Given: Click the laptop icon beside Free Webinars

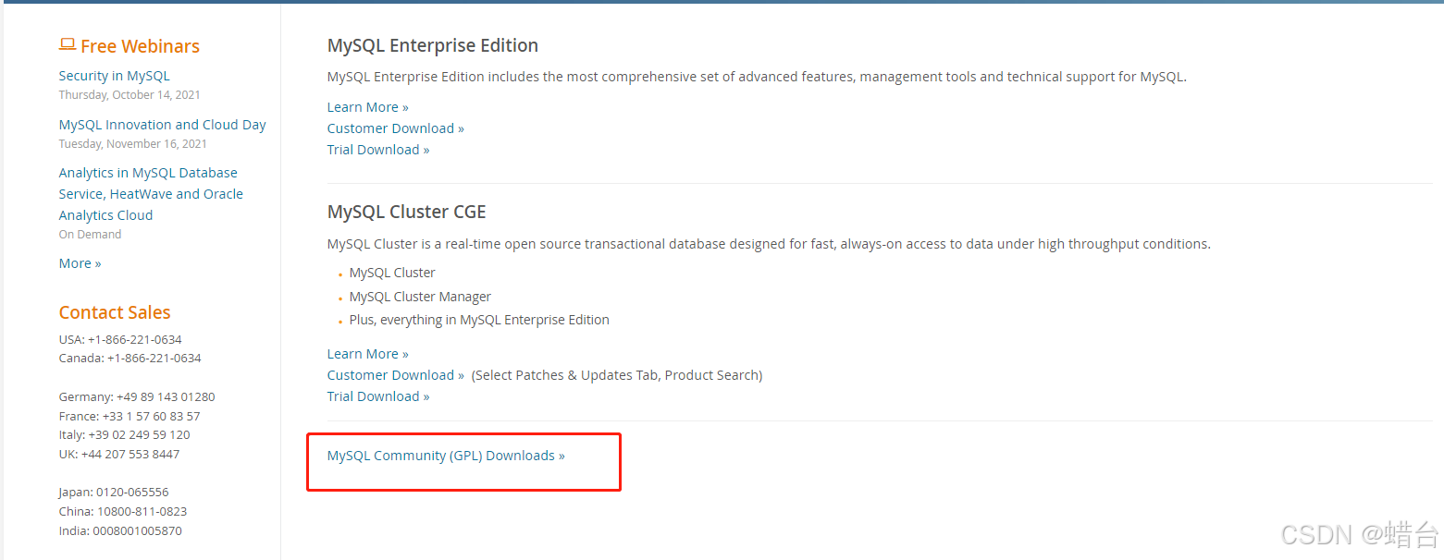Looking at the screenshot, I should point(67,44).
